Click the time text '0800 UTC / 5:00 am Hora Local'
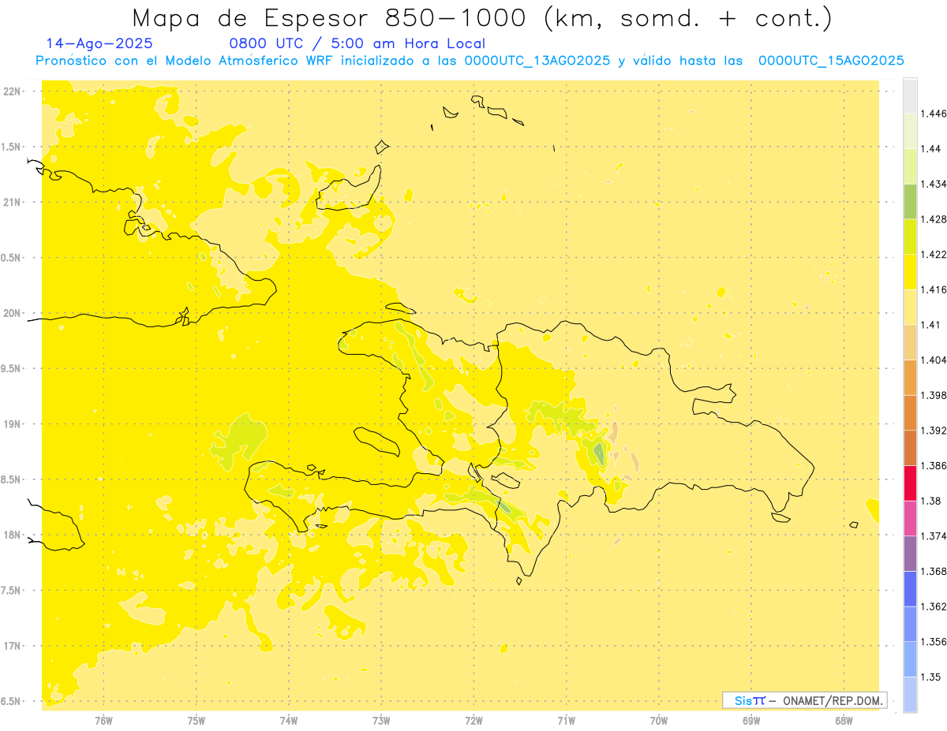 pos(357,44)
